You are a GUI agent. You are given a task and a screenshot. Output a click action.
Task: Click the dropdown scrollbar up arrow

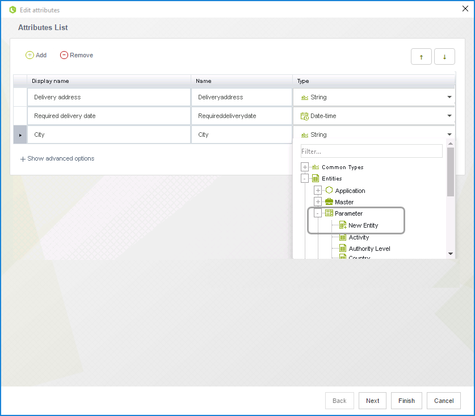(x=451, y=144)
